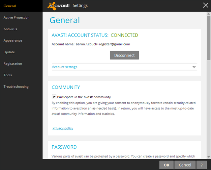Click scrollbar down arrow
This screenshot has height=170, width=211.
[209, 157]
